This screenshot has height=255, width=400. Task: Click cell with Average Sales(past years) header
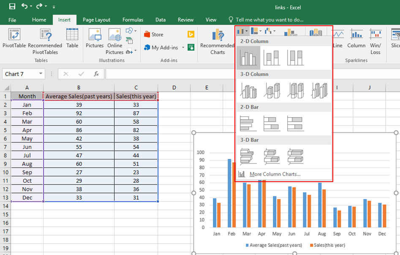tap(79, 96)
